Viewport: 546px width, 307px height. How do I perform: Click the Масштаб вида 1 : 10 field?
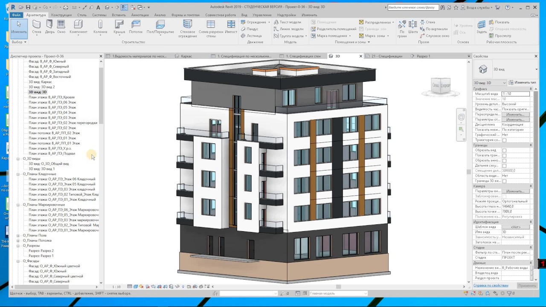pos(515,94)
